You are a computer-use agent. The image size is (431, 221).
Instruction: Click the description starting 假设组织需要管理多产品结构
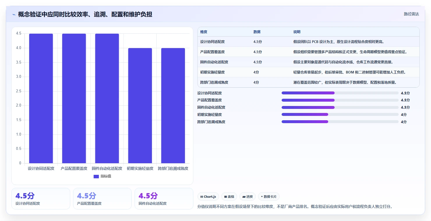tap(350, 52)
